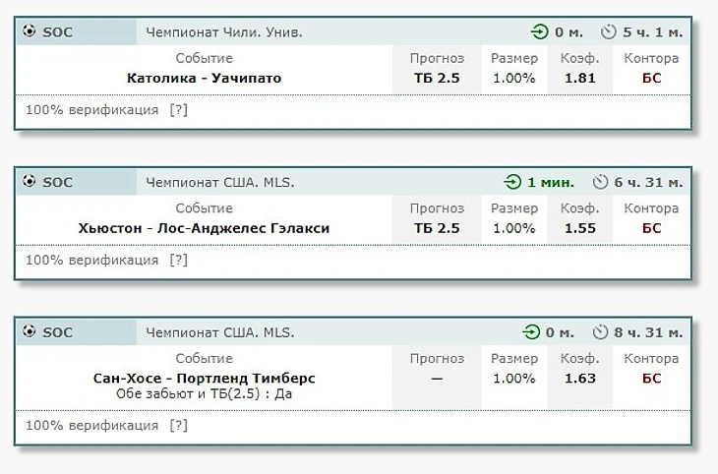The width and height of the screenshot is (718, 474).
Task: Click clock icon beside 8 ч. 31 м.
Action: tap(600, 332)
